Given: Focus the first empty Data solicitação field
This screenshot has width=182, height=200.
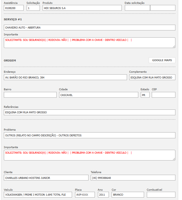Looking at the screenshot, I should [137, 8].
